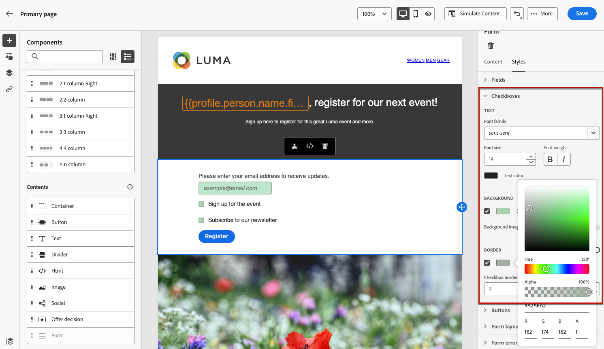This screenshot has height=349, width=604.
Task: Check 'Sign up for the event' box
Action: [x=201, y=204]
